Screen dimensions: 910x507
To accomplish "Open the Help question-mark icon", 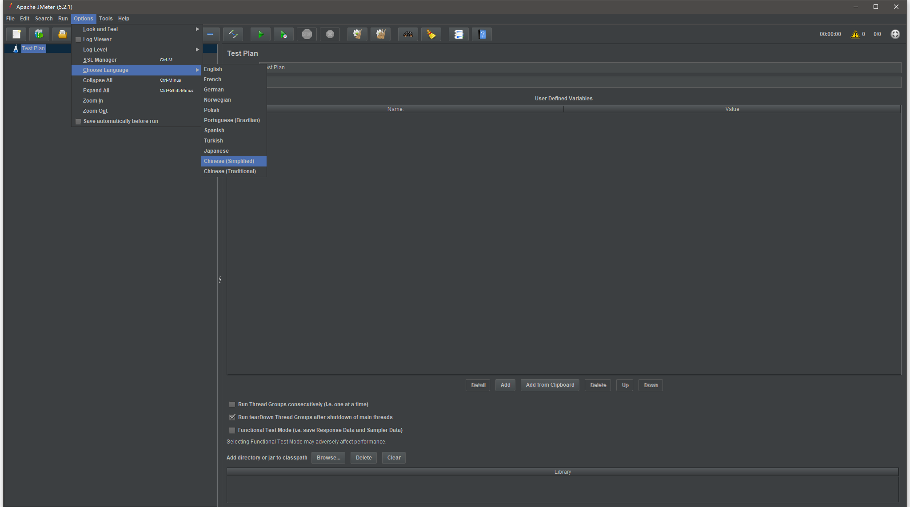I will click(x=482, y=34).
